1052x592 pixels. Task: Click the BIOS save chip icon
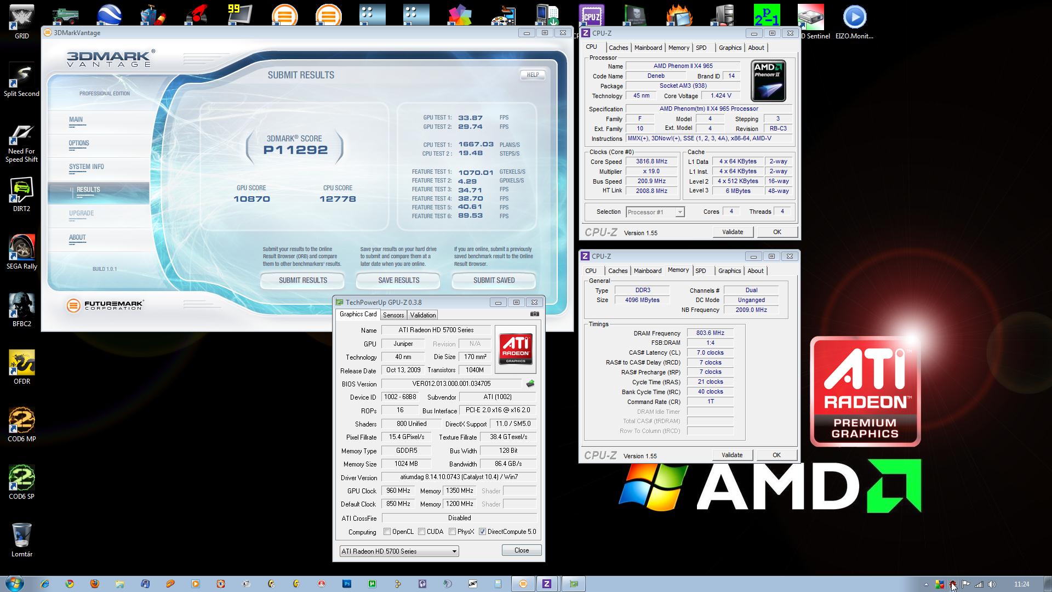click(530, 384)
